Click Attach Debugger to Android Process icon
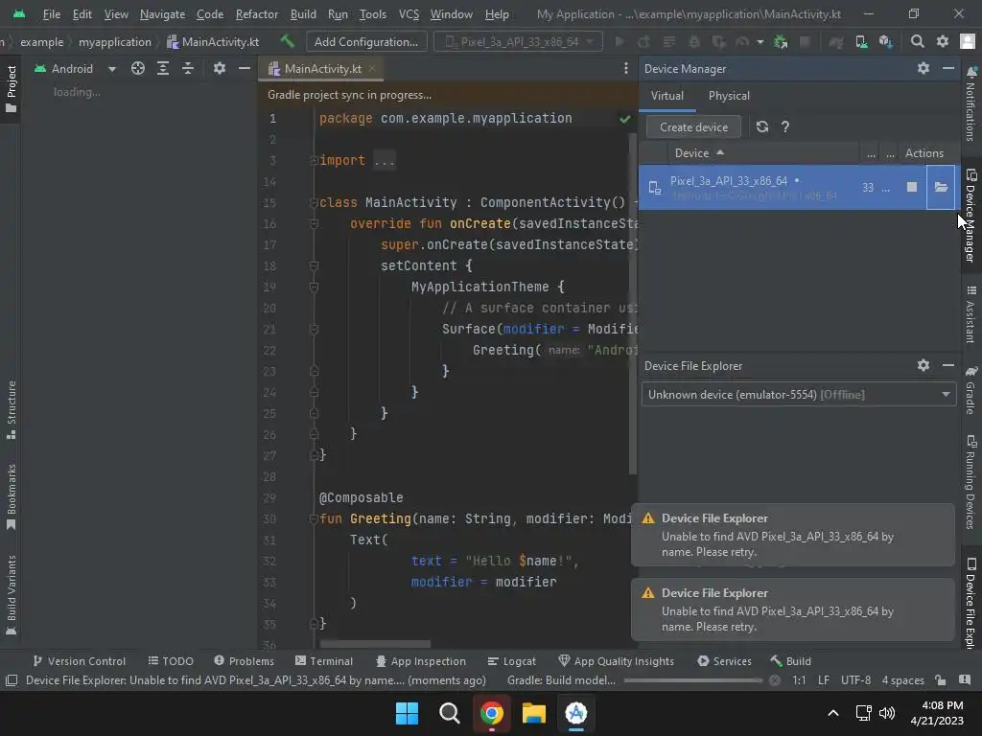Viewport: 982px width, 736px height. point(781,41)
